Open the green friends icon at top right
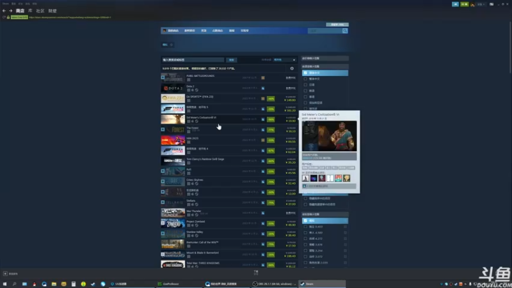Screen dimensions: 512x288 point(465,4)
